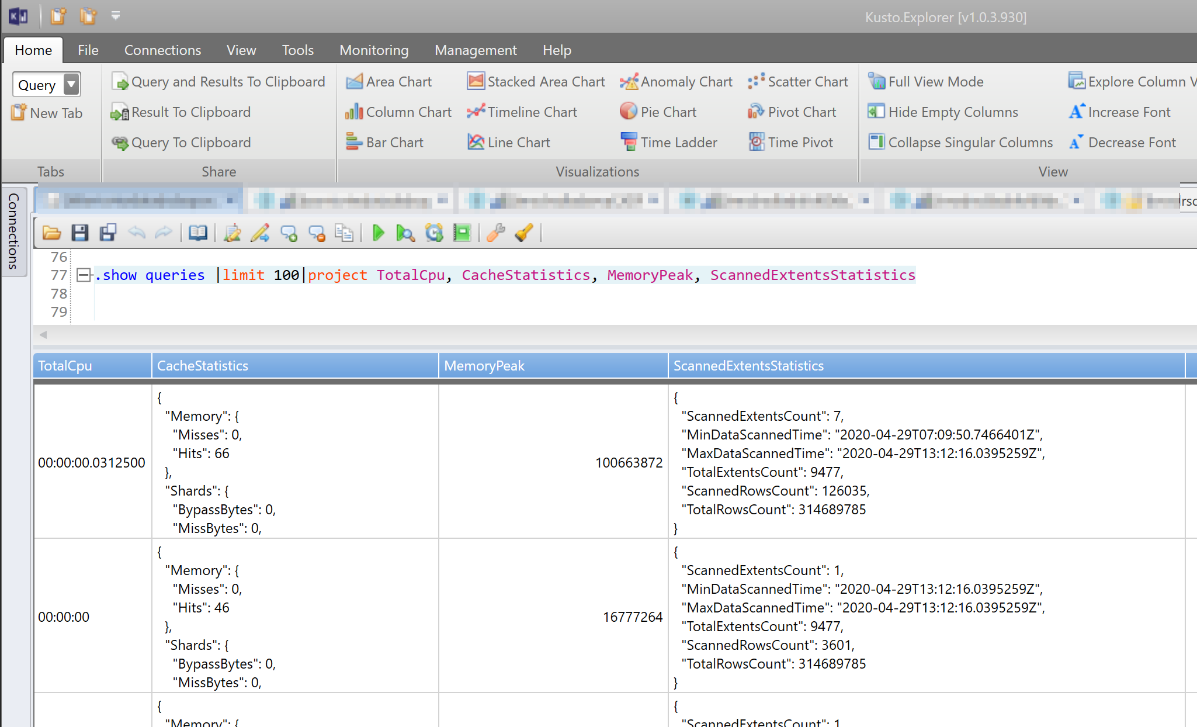Select the Scatter Chart visualization

coord(797,82)
